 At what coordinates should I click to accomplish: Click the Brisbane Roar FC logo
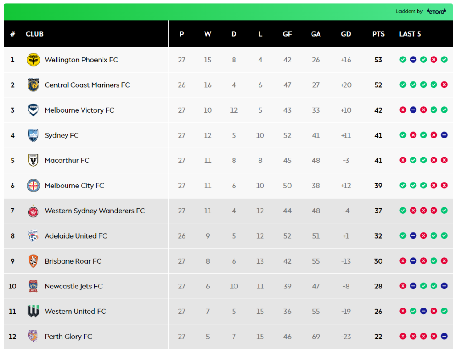[33, 261]
